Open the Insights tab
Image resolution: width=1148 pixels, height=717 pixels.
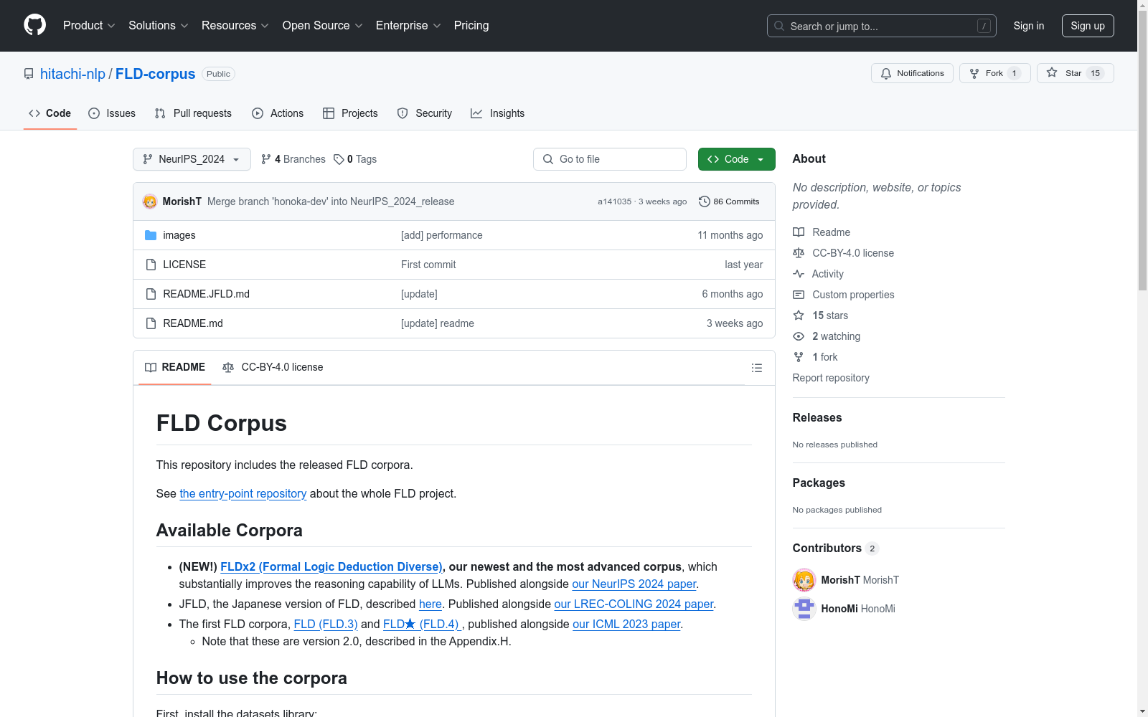[x=498, y=113]
